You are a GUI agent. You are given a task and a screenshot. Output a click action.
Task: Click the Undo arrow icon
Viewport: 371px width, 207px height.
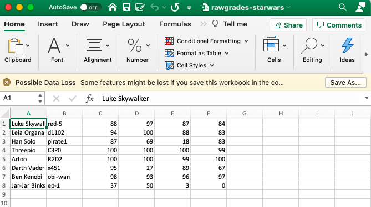click(155, 7)
